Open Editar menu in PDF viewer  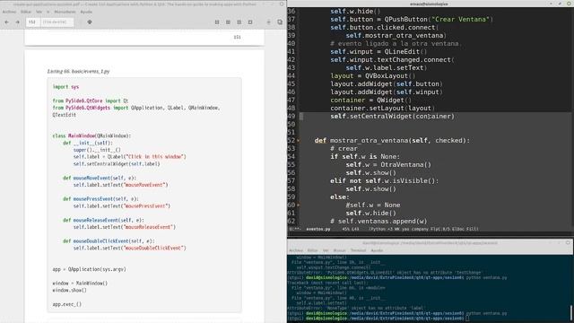[26, 12]
